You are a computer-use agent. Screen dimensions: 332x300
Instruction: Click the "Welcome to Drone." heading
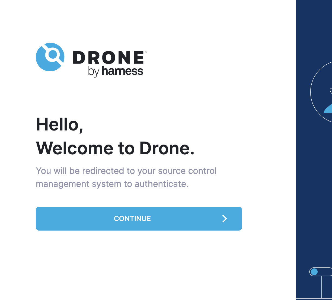[115, 148]
